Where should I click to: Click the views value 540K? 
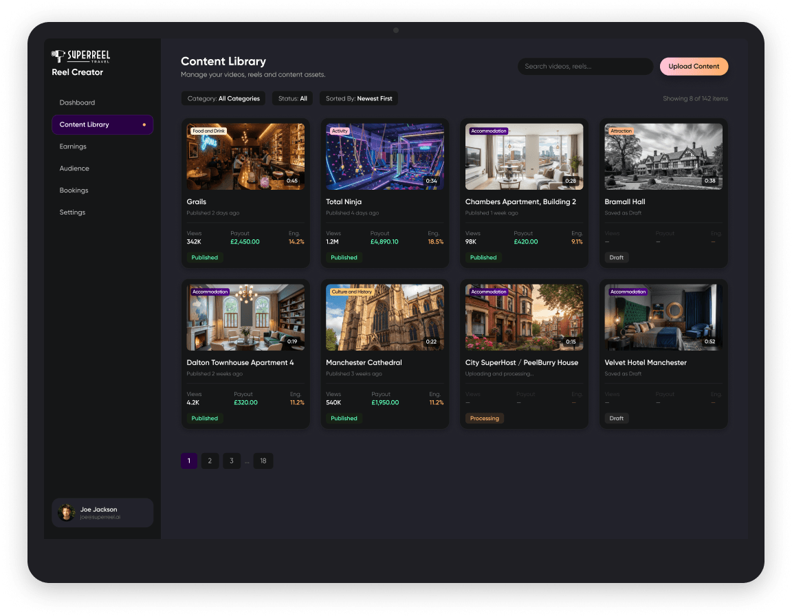tap(333, 402)
